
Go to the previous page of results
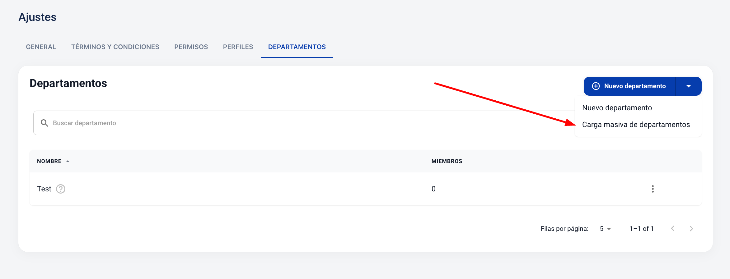[x=673, y=229]
